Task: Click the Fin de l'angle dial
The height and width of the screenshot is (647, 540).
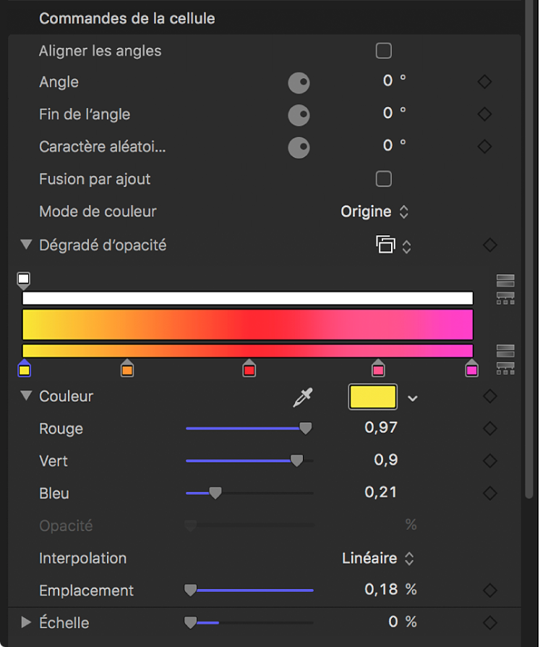Action: tap(299, 114)
